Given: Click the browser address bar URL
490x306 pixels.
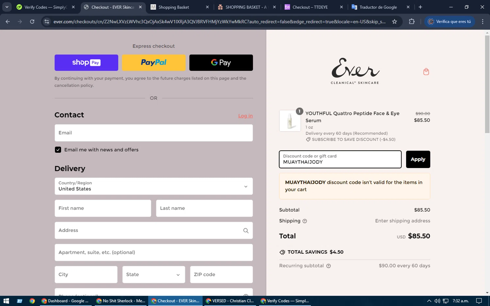Looking at the screenshot, I should [x=219, y=22].
